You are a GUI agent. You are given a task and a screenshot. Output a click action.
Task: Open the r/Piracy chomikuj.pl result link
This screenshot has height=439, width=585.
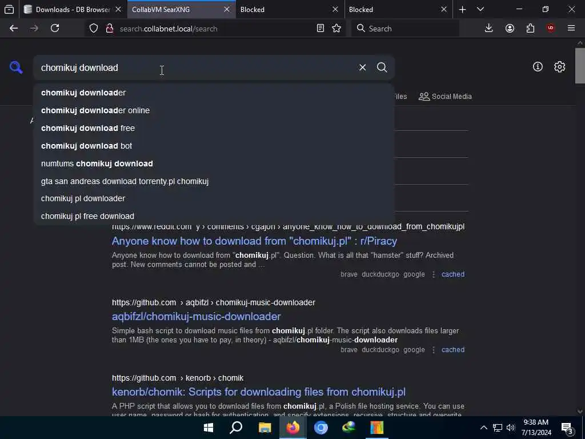point(254,241)
